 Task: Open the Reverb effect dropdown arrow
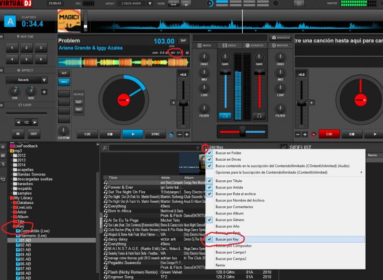pyautogui.click(x=44, y=80)
